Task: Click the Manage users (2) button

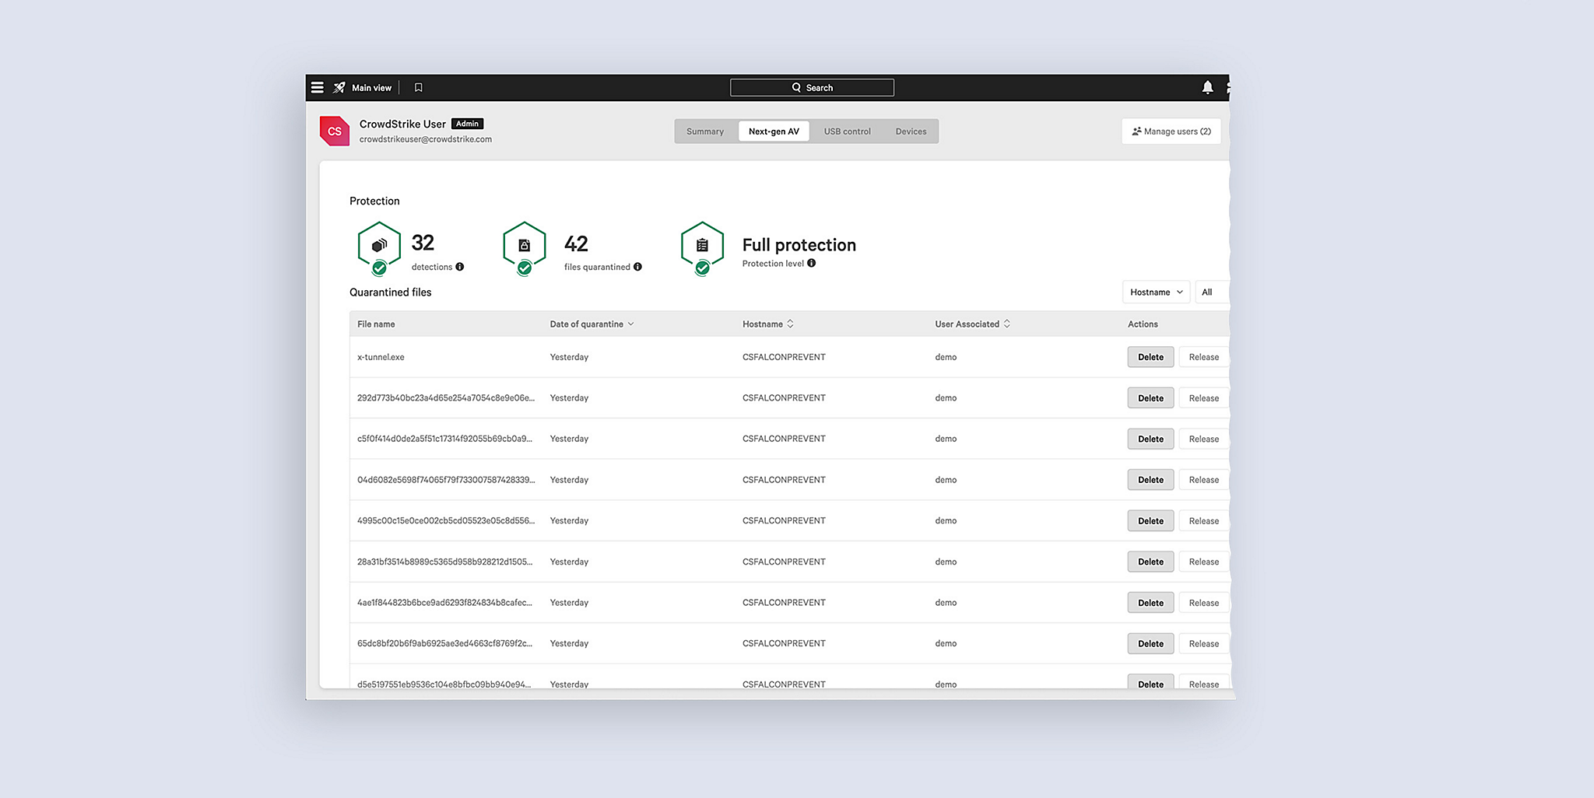Action: pyautogui.click(x=1171, y=131)
